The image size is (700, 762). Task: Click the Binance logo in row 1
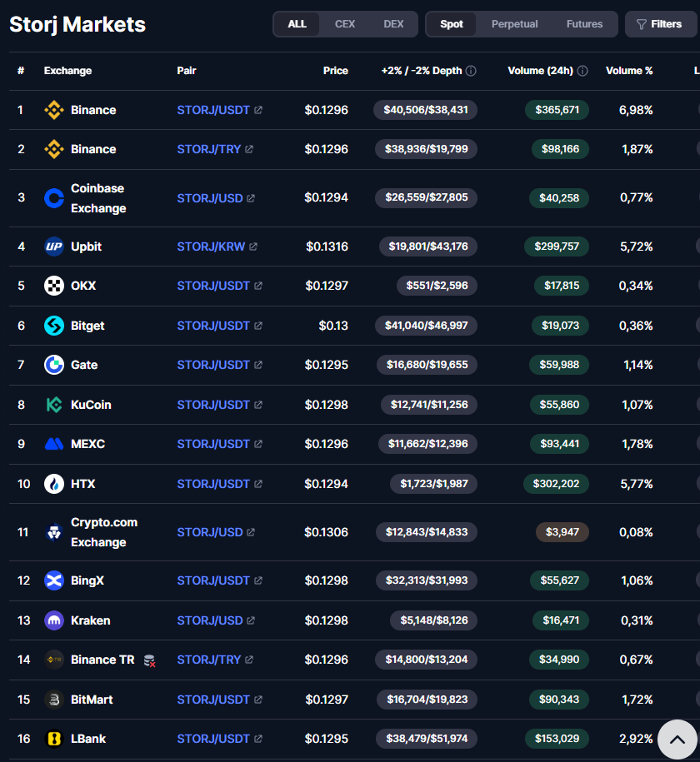(x=54, y=110)
